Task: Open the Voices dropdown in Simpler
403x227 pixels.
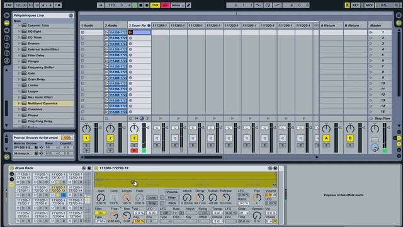Action: [269, 221]
